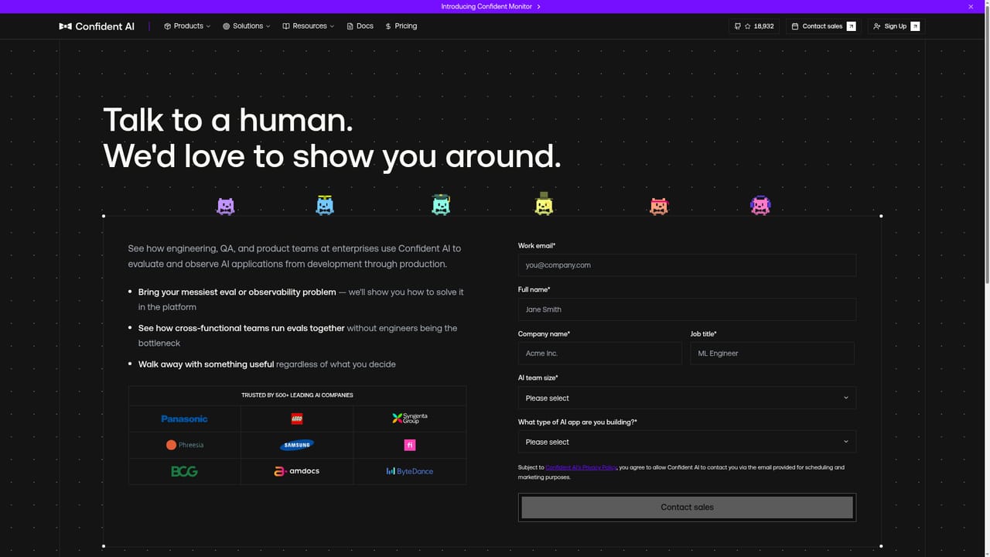This screenshot has height=557, width=990.
Task: Click the Sign Up button
Action: tap(896, 26)
